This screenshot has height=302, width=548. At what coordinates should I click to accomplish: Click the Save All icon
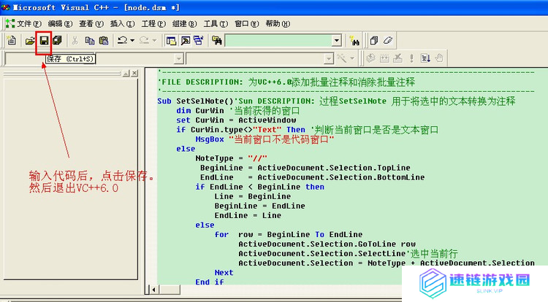point(57,40)
